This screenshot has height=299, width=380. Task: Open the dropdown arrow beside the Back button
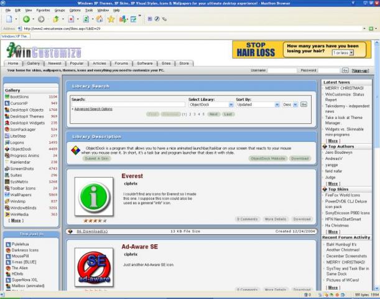click(33, 19)
